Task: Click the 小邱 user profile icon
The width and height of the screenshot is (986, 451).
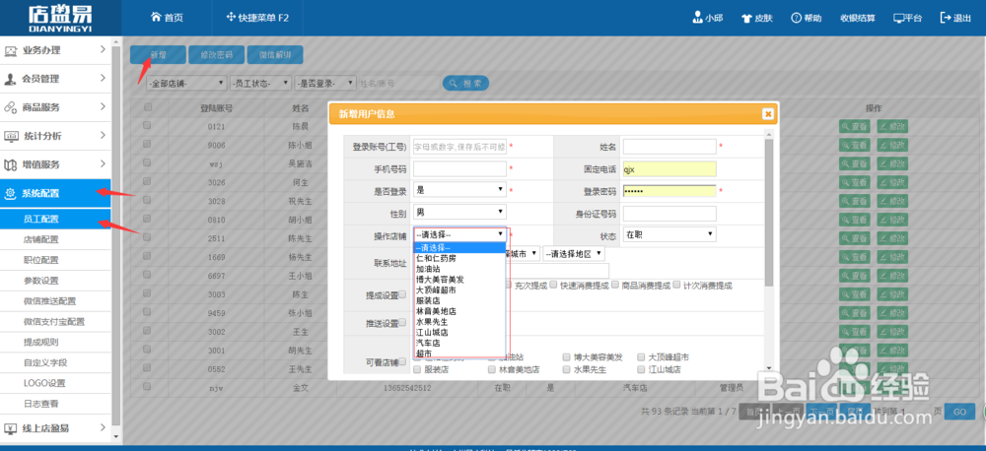Action: (x=697, y=18)
